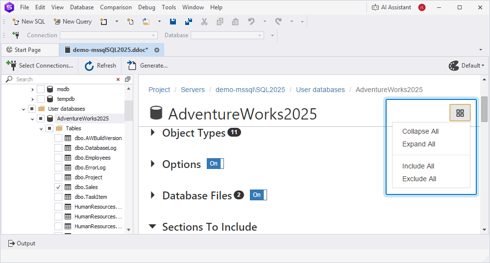The image size is (490, 263).
Task: Expand the tempdb tree node
Action: point(32,99)
